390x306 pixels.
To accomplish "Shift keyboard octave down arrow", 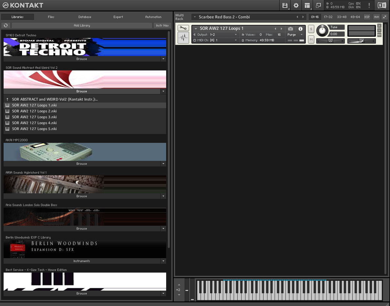I will pos(179,295).
